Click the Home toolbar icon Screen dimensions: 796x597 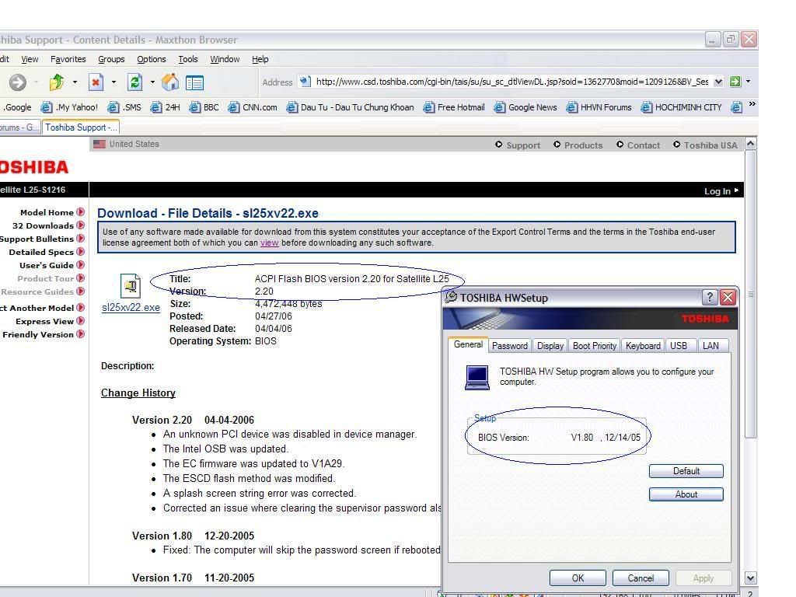point(170,82)
